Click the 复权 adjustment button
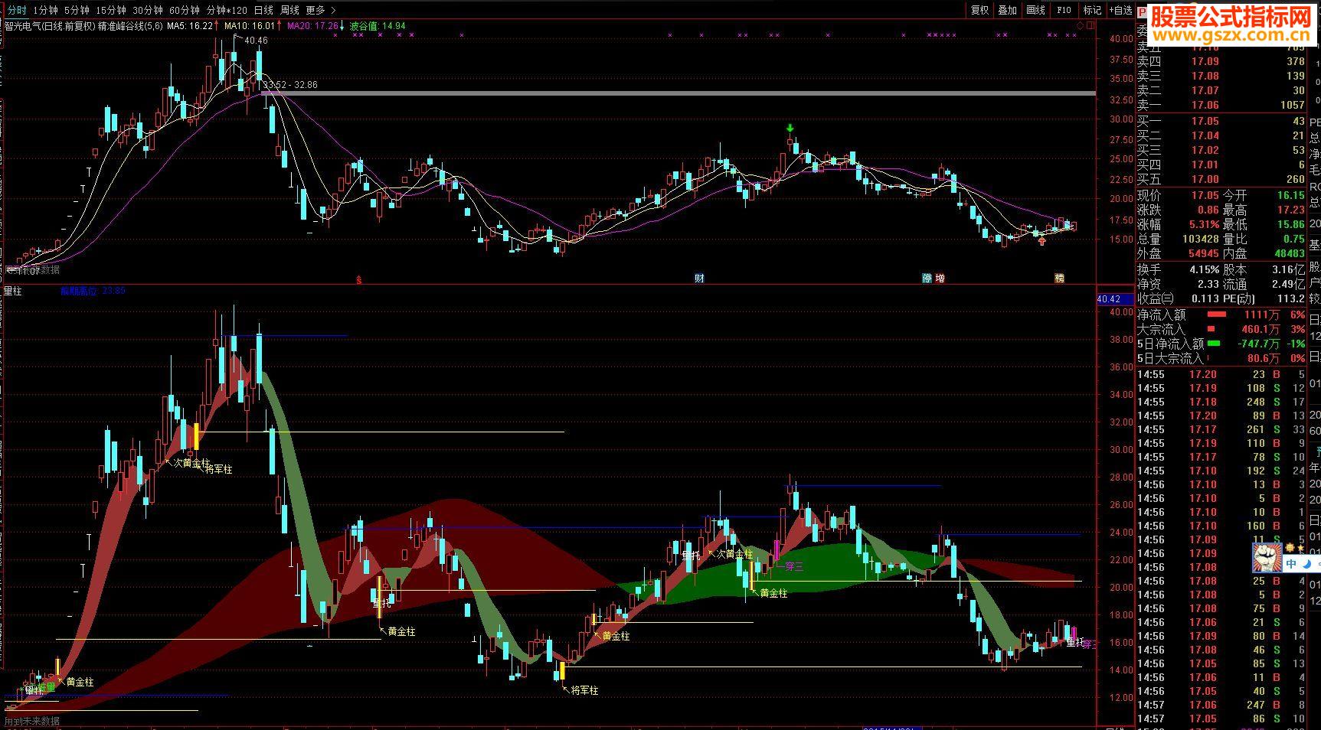Viewport: 1321px width, 730px height. pos(980,10)
